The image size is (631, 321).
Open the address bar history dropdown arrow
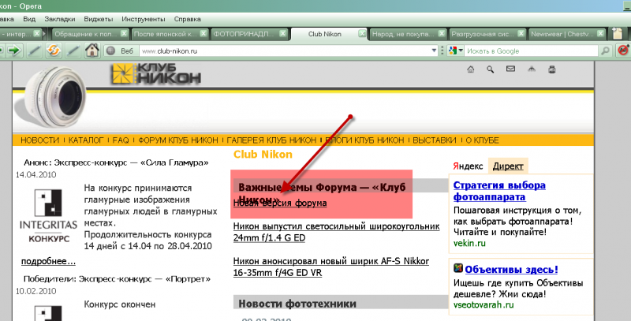(x=434, y=50)
